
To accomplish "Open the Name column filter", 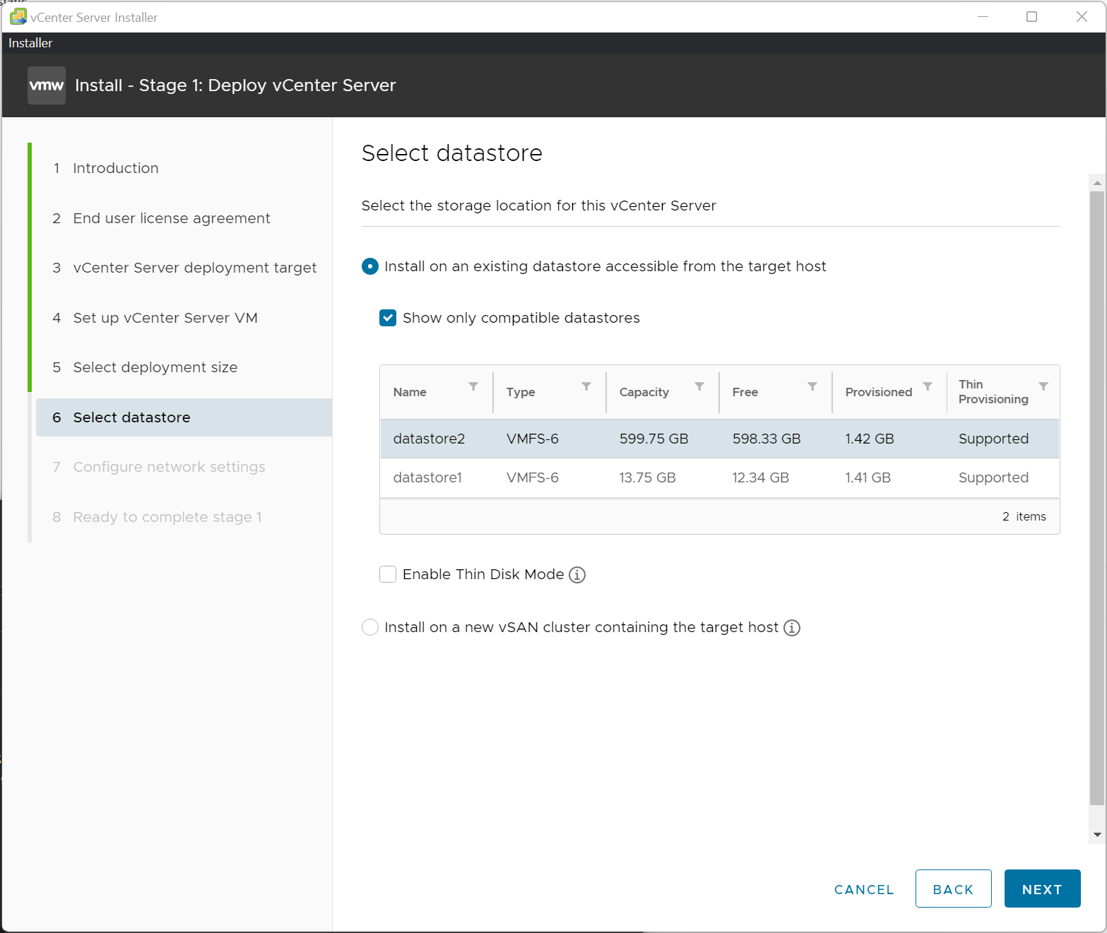I will coord(473,386).
